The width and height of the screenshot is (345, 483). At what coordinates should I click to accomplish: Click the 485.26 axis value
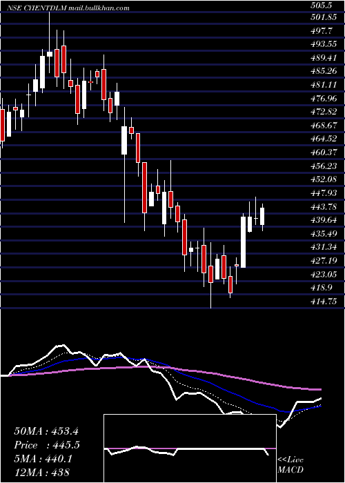coord(325,71)
